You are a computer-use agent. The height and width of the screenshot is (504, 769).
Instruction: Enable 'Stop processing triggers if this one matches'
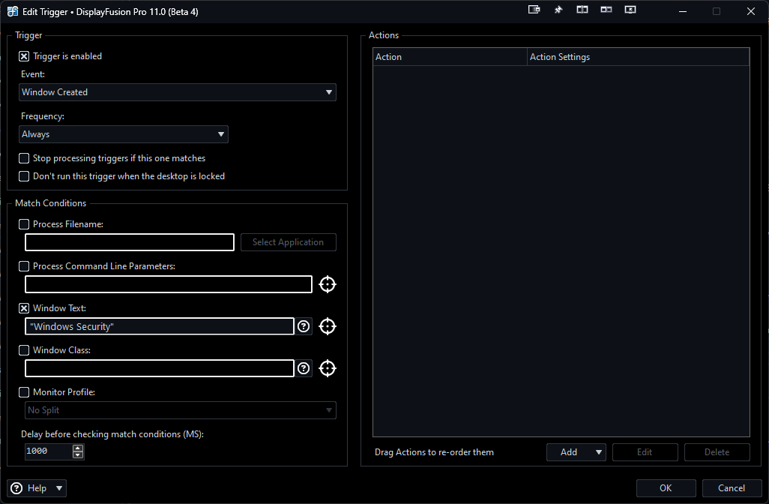tap(24, 158)
